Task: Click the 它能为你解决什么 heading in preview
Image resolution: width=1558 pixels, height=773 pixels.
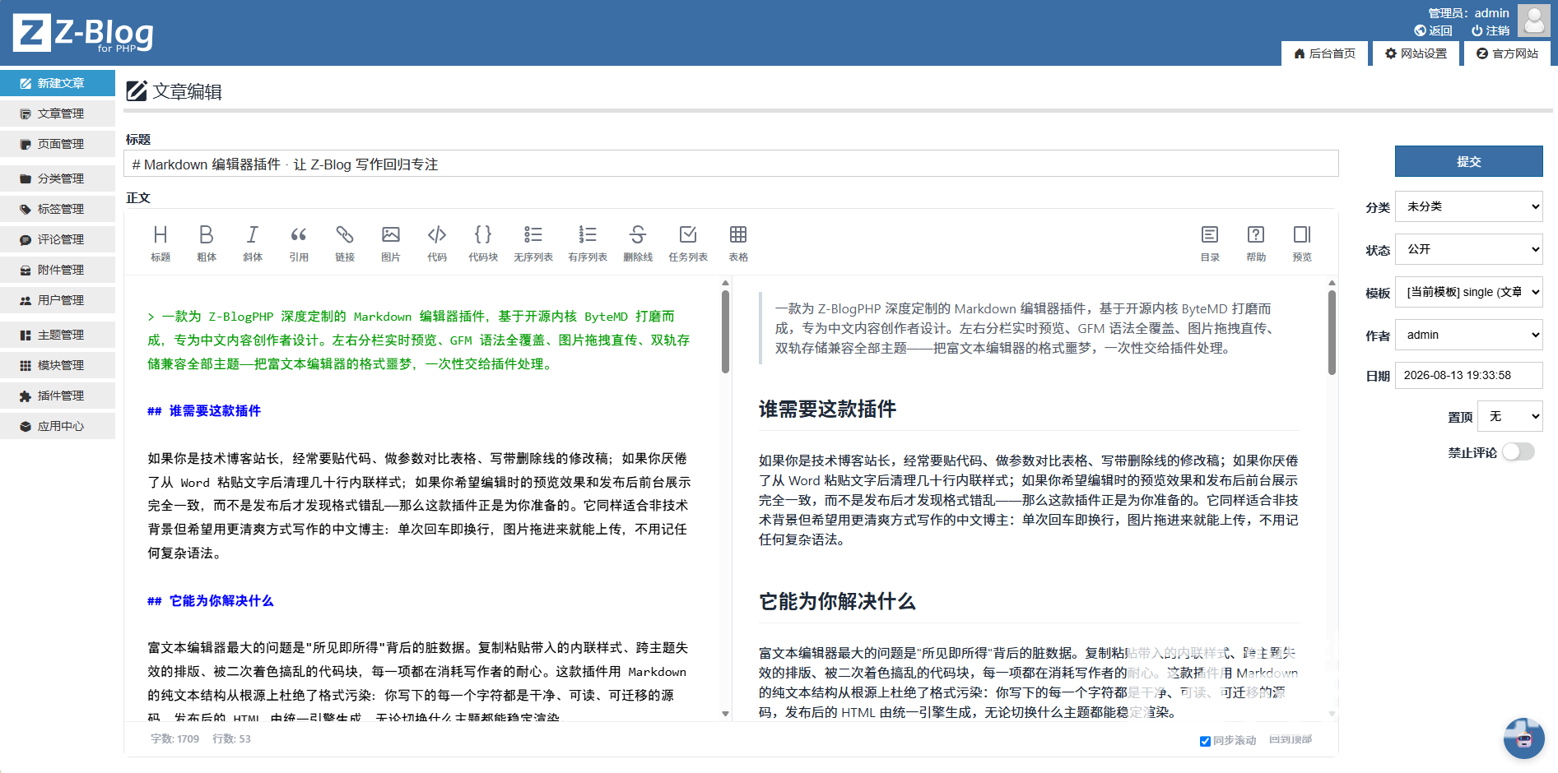Action: 837,602
